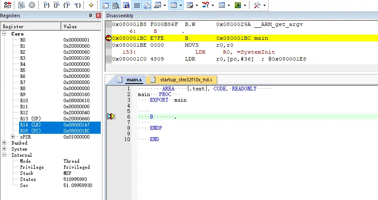Click the Reset CPU (RST) icon

(7, 5)
